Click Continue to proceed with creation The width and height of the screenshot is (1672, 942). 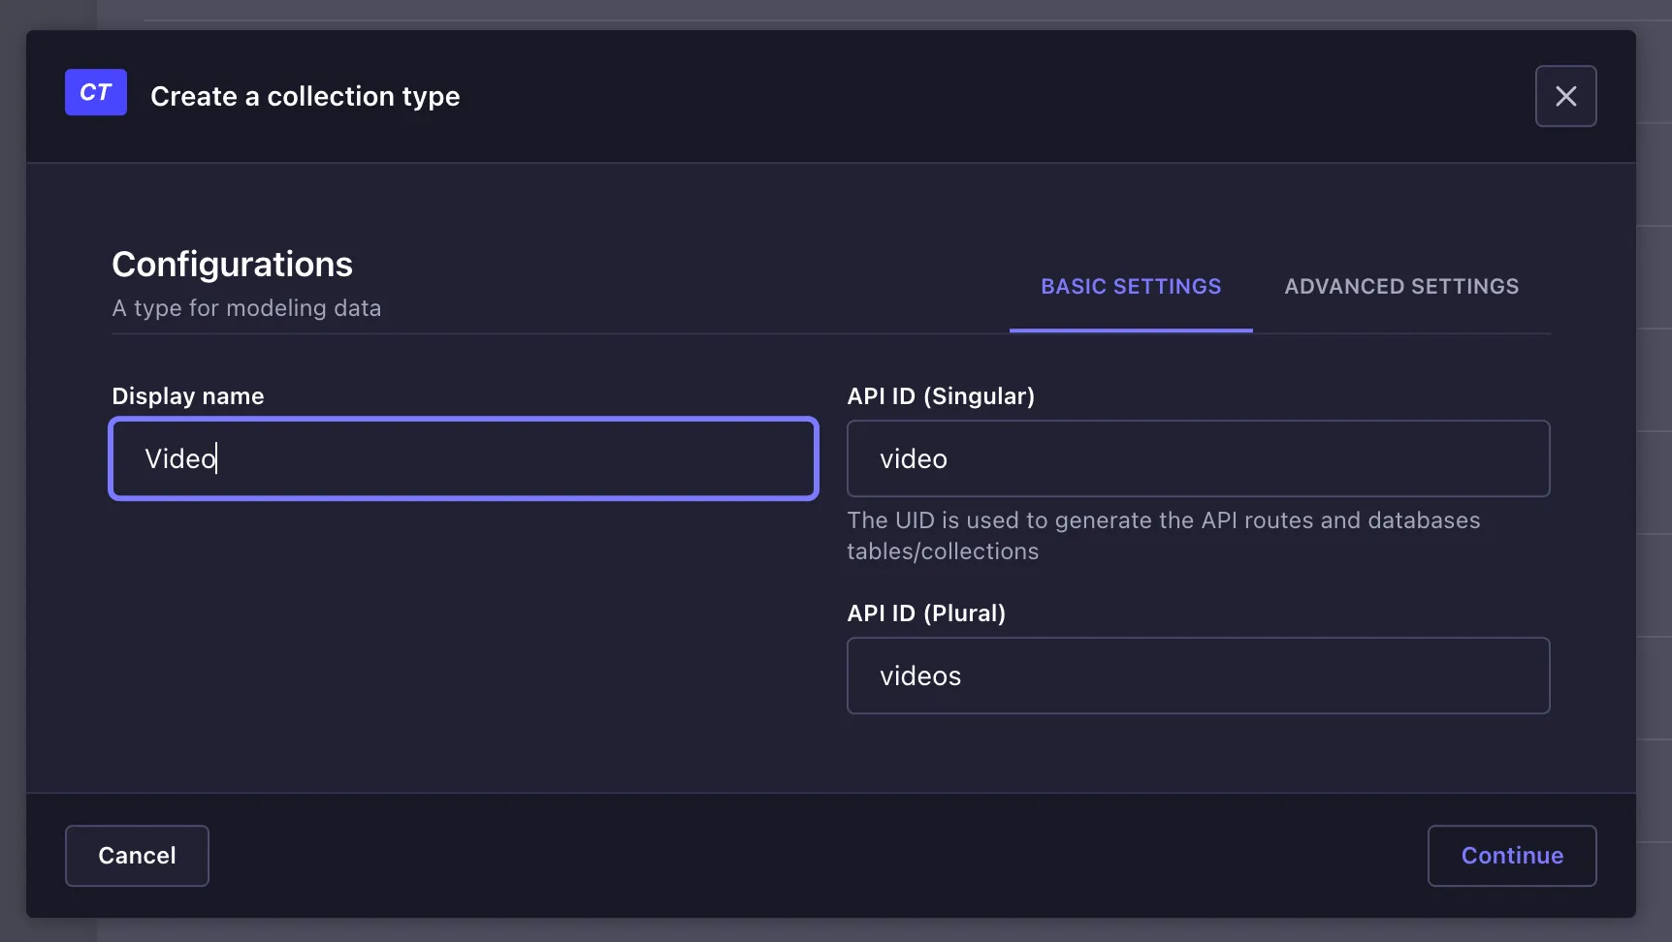(1511, 856)
